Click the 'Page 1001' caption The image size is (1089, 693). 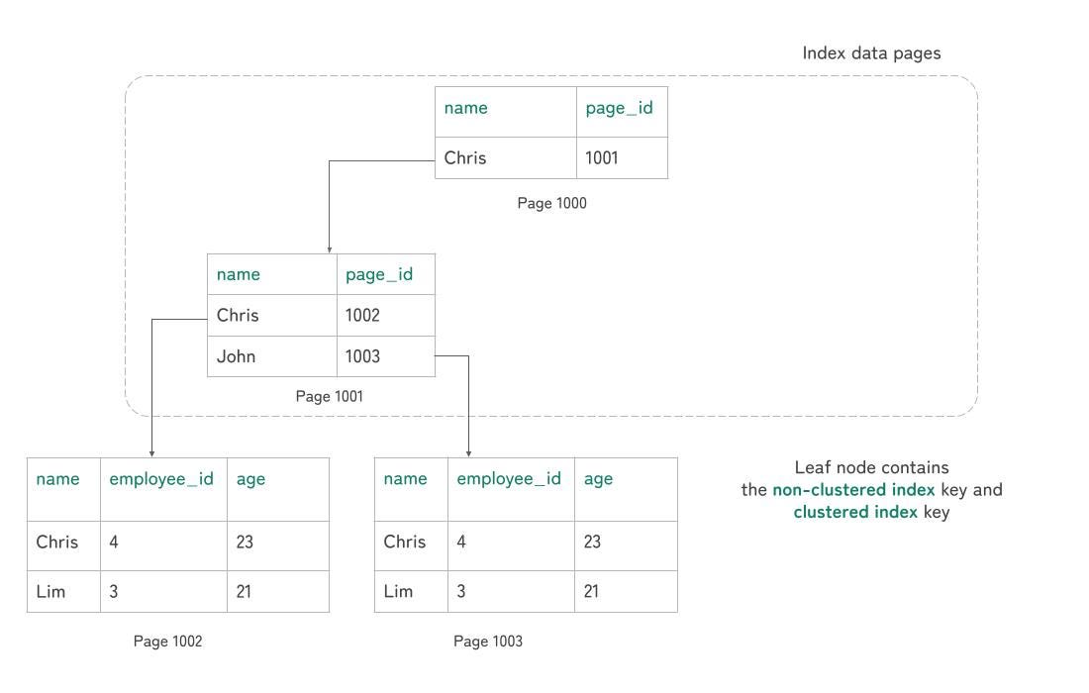[x=330, y=396]
